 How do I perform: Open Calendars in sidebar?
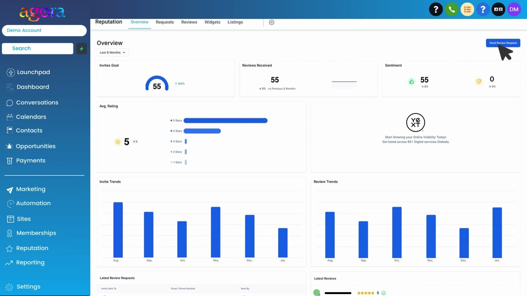pos(26,117)
